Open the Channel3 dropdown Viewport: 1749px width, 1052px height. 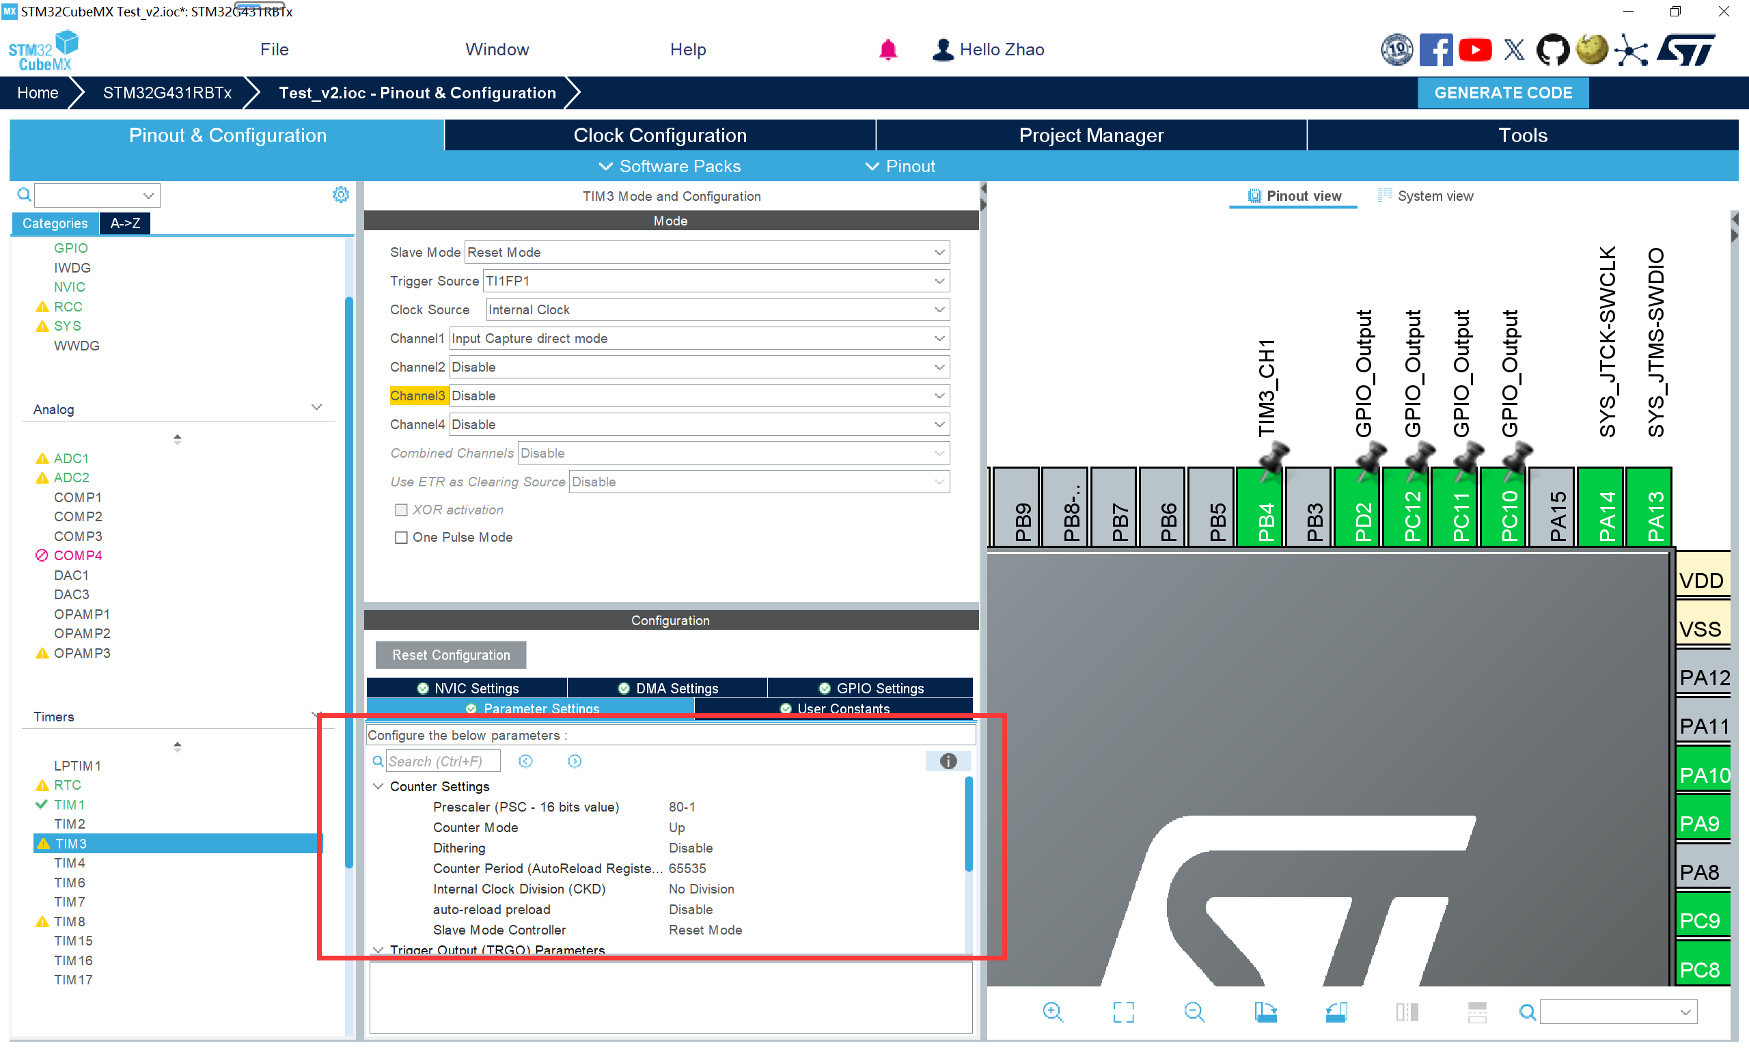(699, 396)
